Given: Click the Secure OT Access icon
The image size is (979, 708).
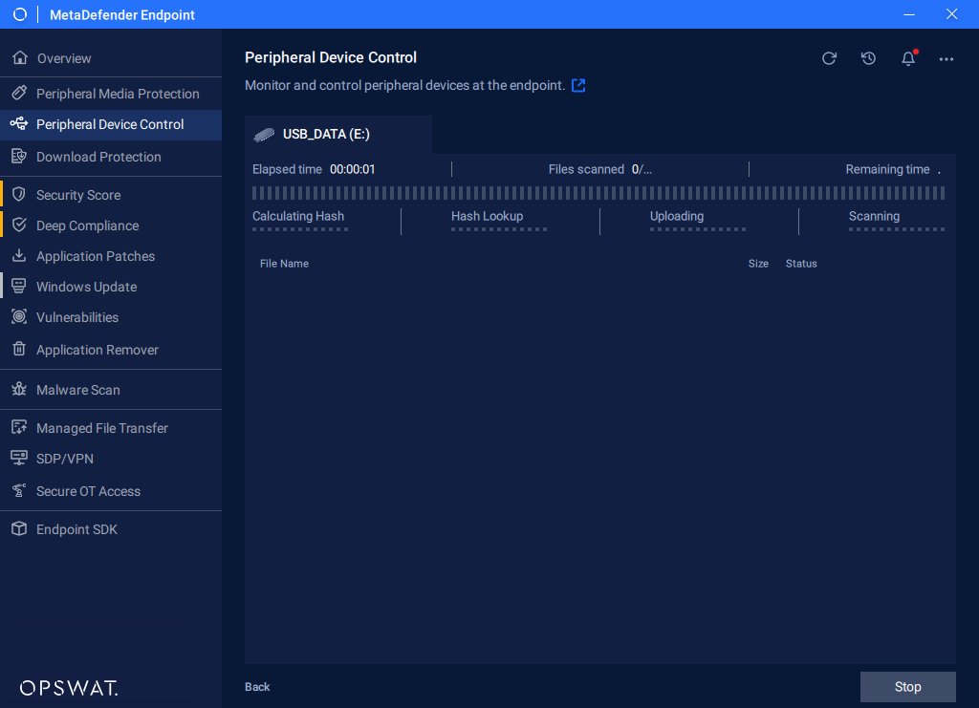Looking at the screenshot, I should click(x=19, y=491).
